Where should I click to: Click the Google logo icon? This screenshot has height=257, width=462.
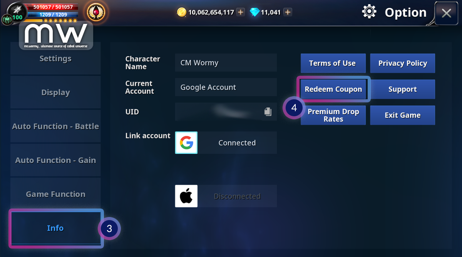186,143
